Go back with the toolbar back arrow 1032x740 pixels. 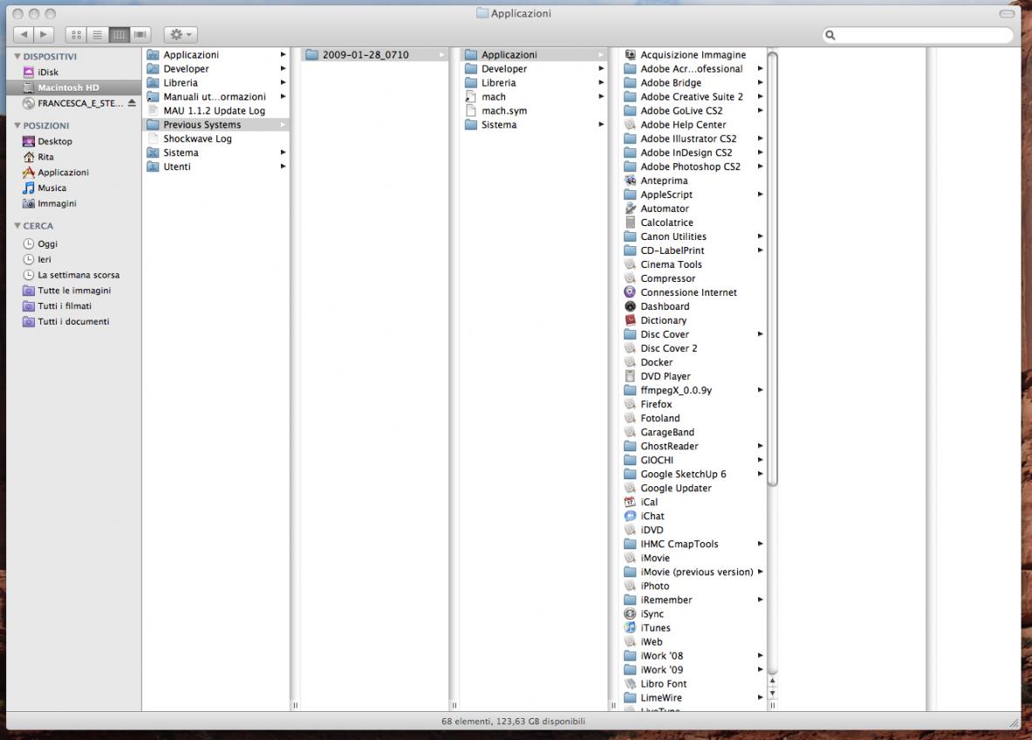(x=24, y=34)
